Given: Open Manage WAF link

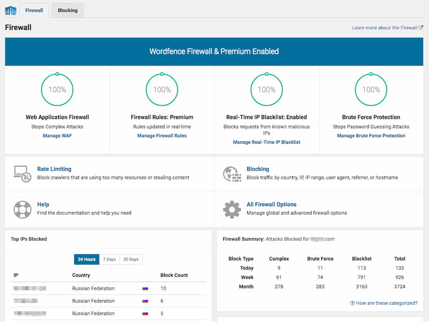Looking at the screenshot, I should pos(57,136).
